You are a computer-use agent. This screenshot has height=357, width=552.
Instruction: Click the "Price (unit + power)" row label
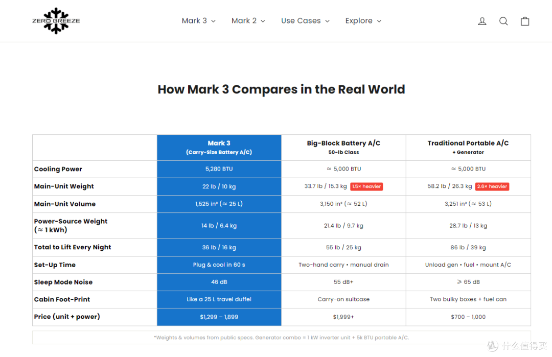point(67,317)
